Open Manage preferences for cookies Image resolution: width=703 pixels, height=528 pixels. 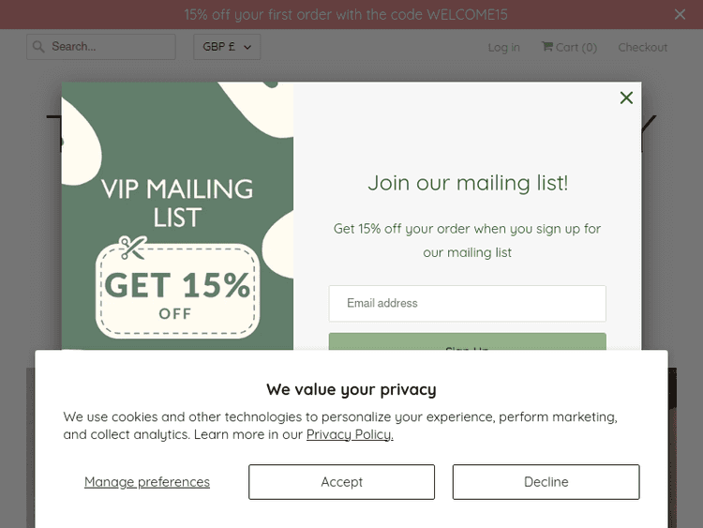147,482
